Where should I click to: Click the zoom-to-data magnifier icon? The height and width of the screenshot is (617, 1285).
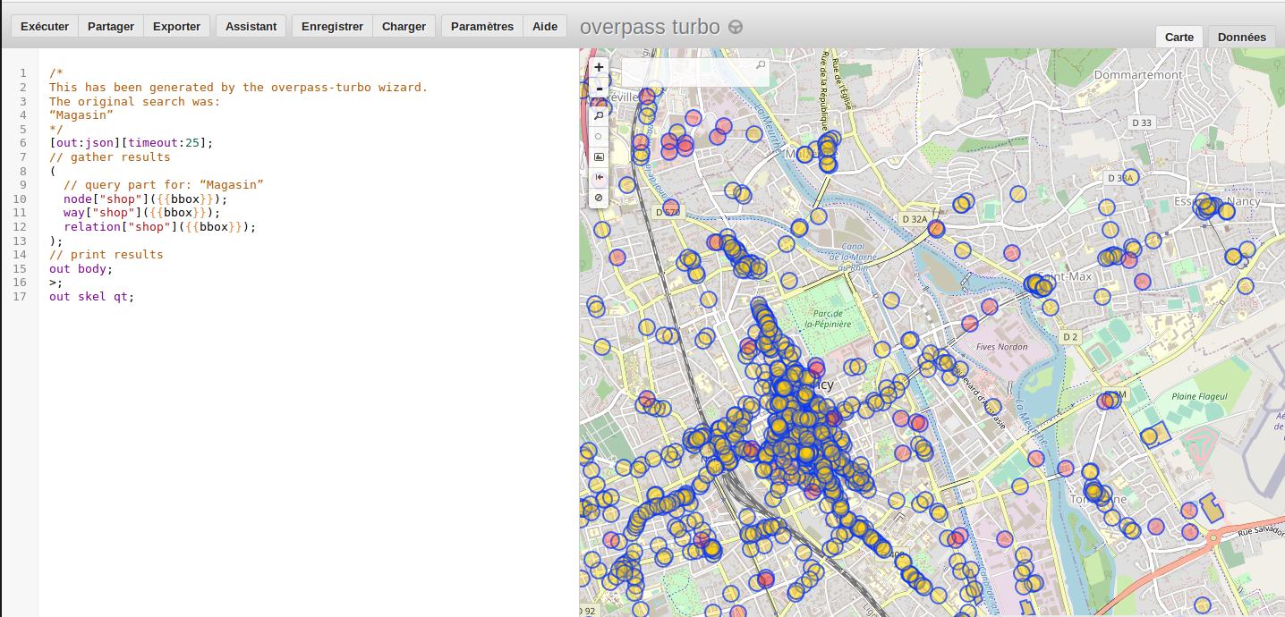tap(599, 115)
